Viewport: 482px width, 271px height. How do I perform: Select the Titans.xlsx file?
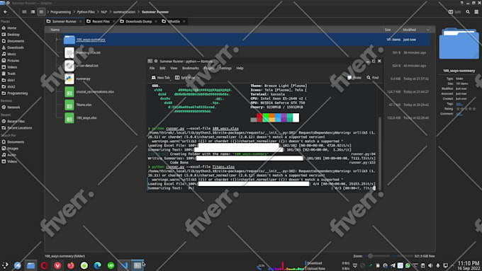(84, 105)
